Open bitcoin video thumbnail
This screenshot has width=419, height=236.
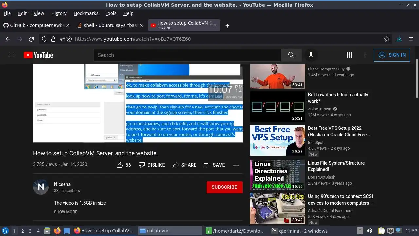[278, 107]
